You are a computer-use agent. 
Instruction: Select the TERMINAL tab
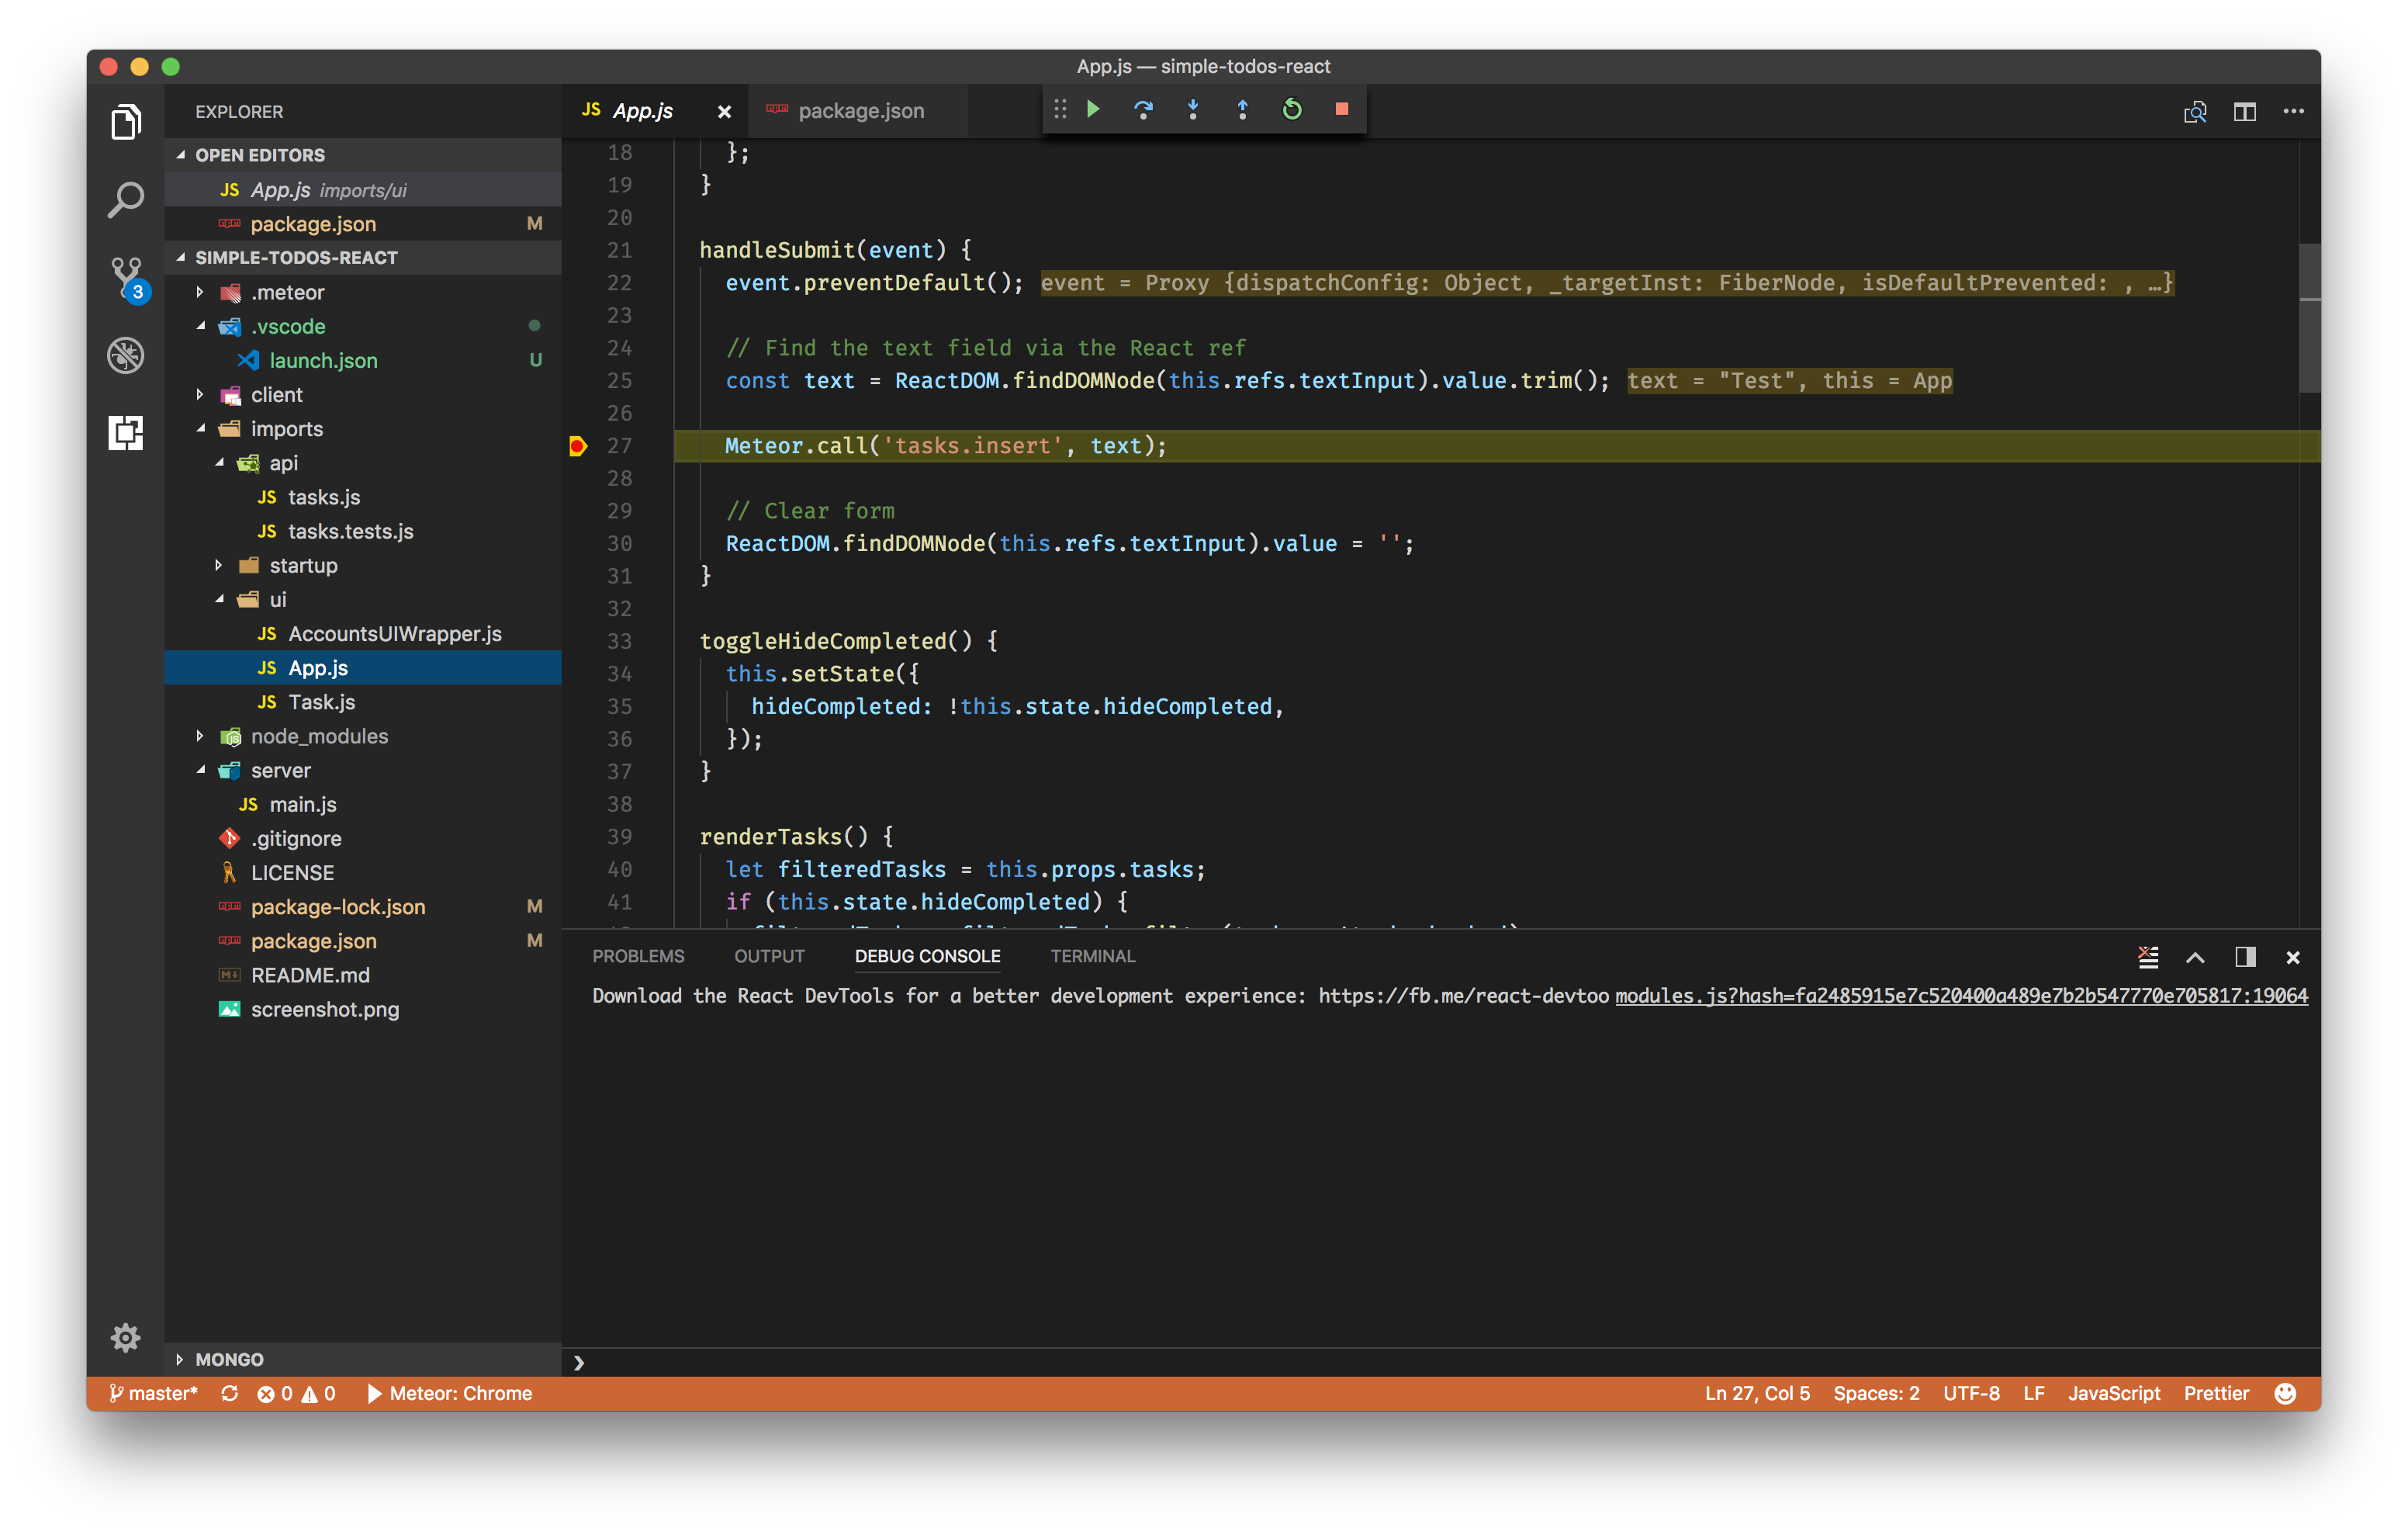click(x=1092, y=955)
